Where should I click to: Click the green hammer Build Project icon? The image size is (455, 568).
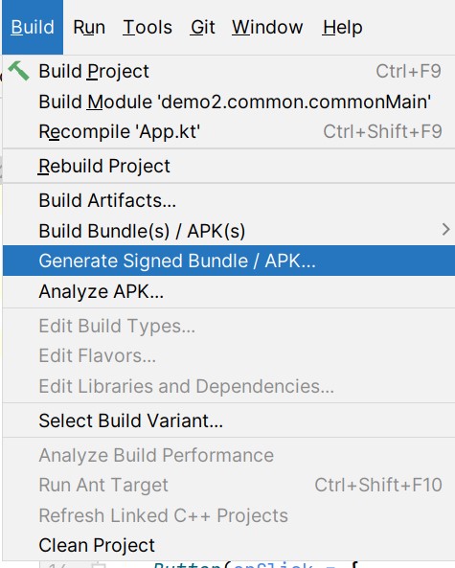(18, 71)
